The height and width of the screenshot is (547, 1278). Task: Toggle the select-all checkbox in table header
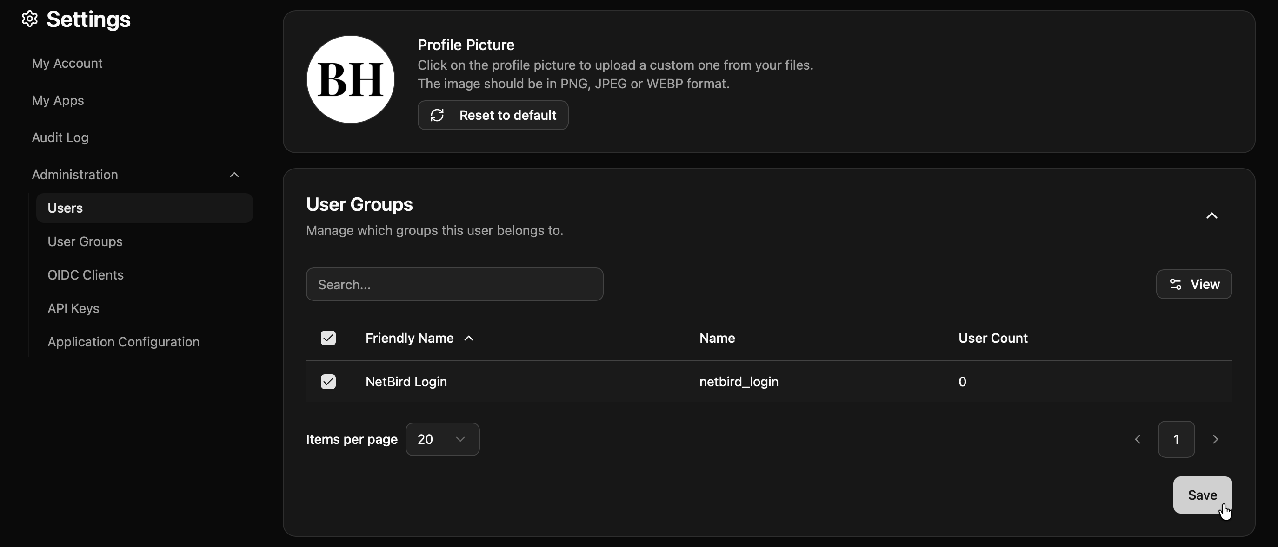[x=328, y=338]
